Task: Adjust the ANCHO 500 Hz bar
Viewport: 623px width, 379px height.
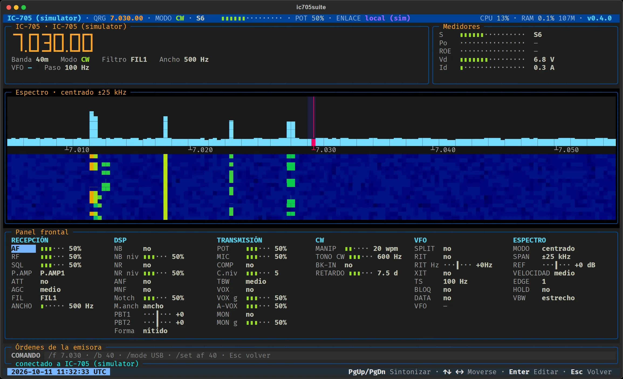Action: coord(52,306)
